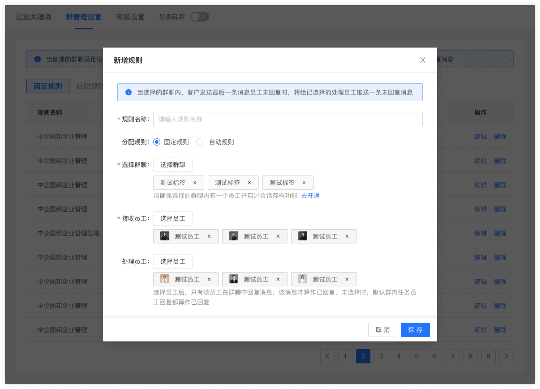Click the 去开通 link
The width and height of the screenshot is (540, 389).
click(x=310, y=196)
